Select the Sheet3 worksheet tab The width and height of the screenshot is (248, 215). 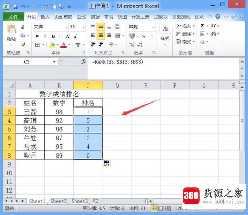(x=80, y=201)
